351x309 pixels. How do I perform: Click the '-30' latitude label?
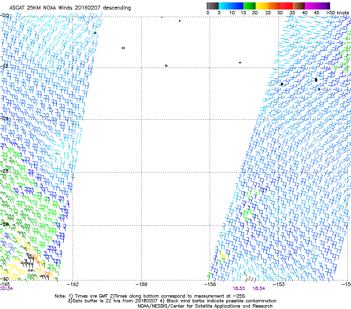click(x=5, y=279)
